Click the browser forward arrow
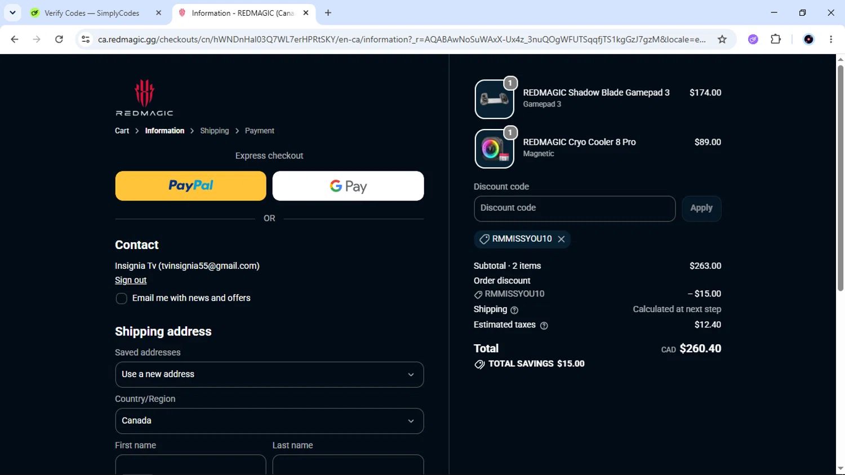 tap(37, 39)
